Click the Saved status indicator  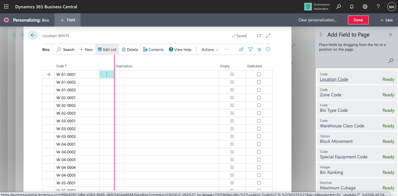239,36
